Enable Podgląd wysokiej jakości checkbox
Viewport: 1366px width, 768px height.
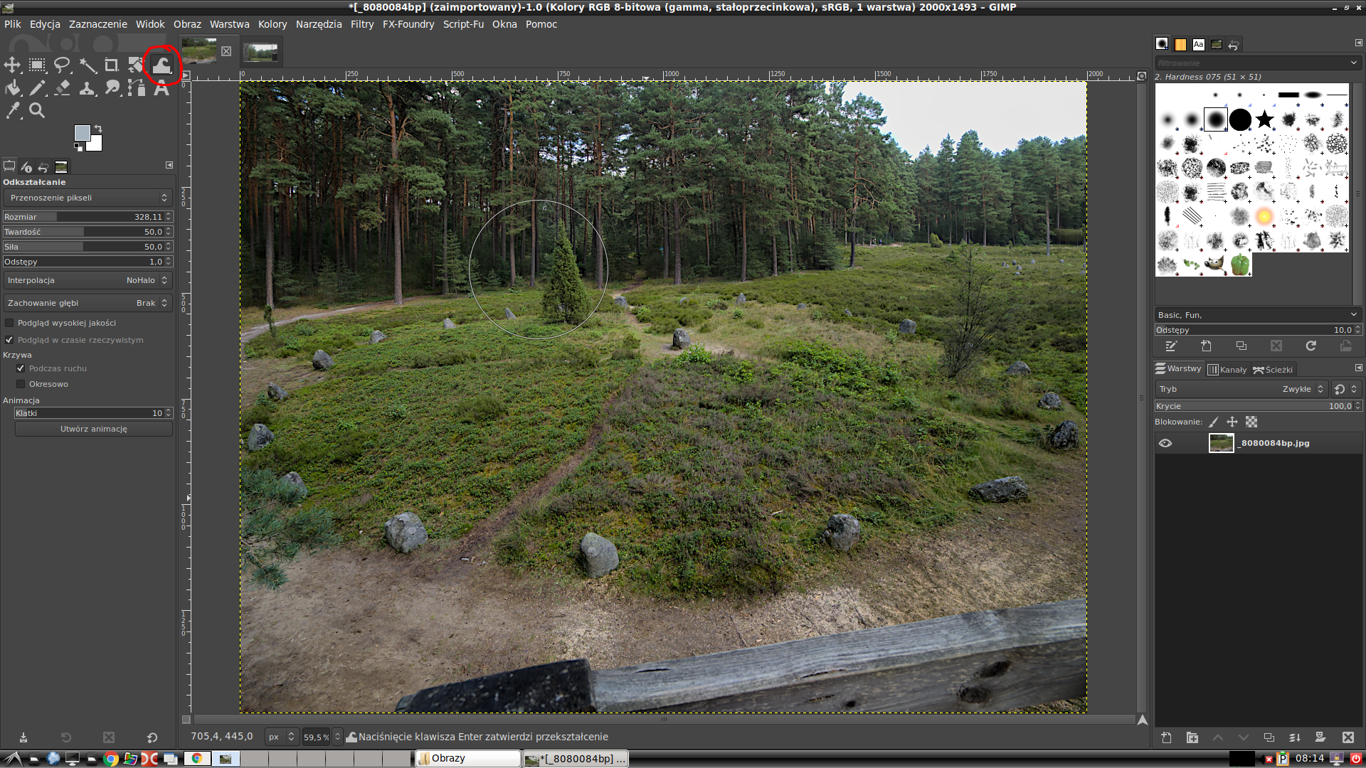click(x=9, y=323)
